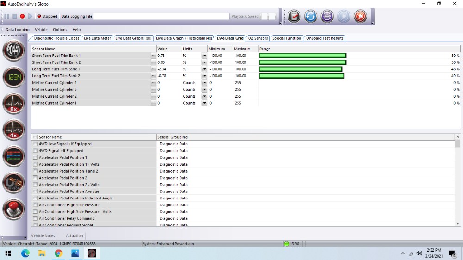Open the P0442 trouble codes sidebar icon

coord(14,51)
